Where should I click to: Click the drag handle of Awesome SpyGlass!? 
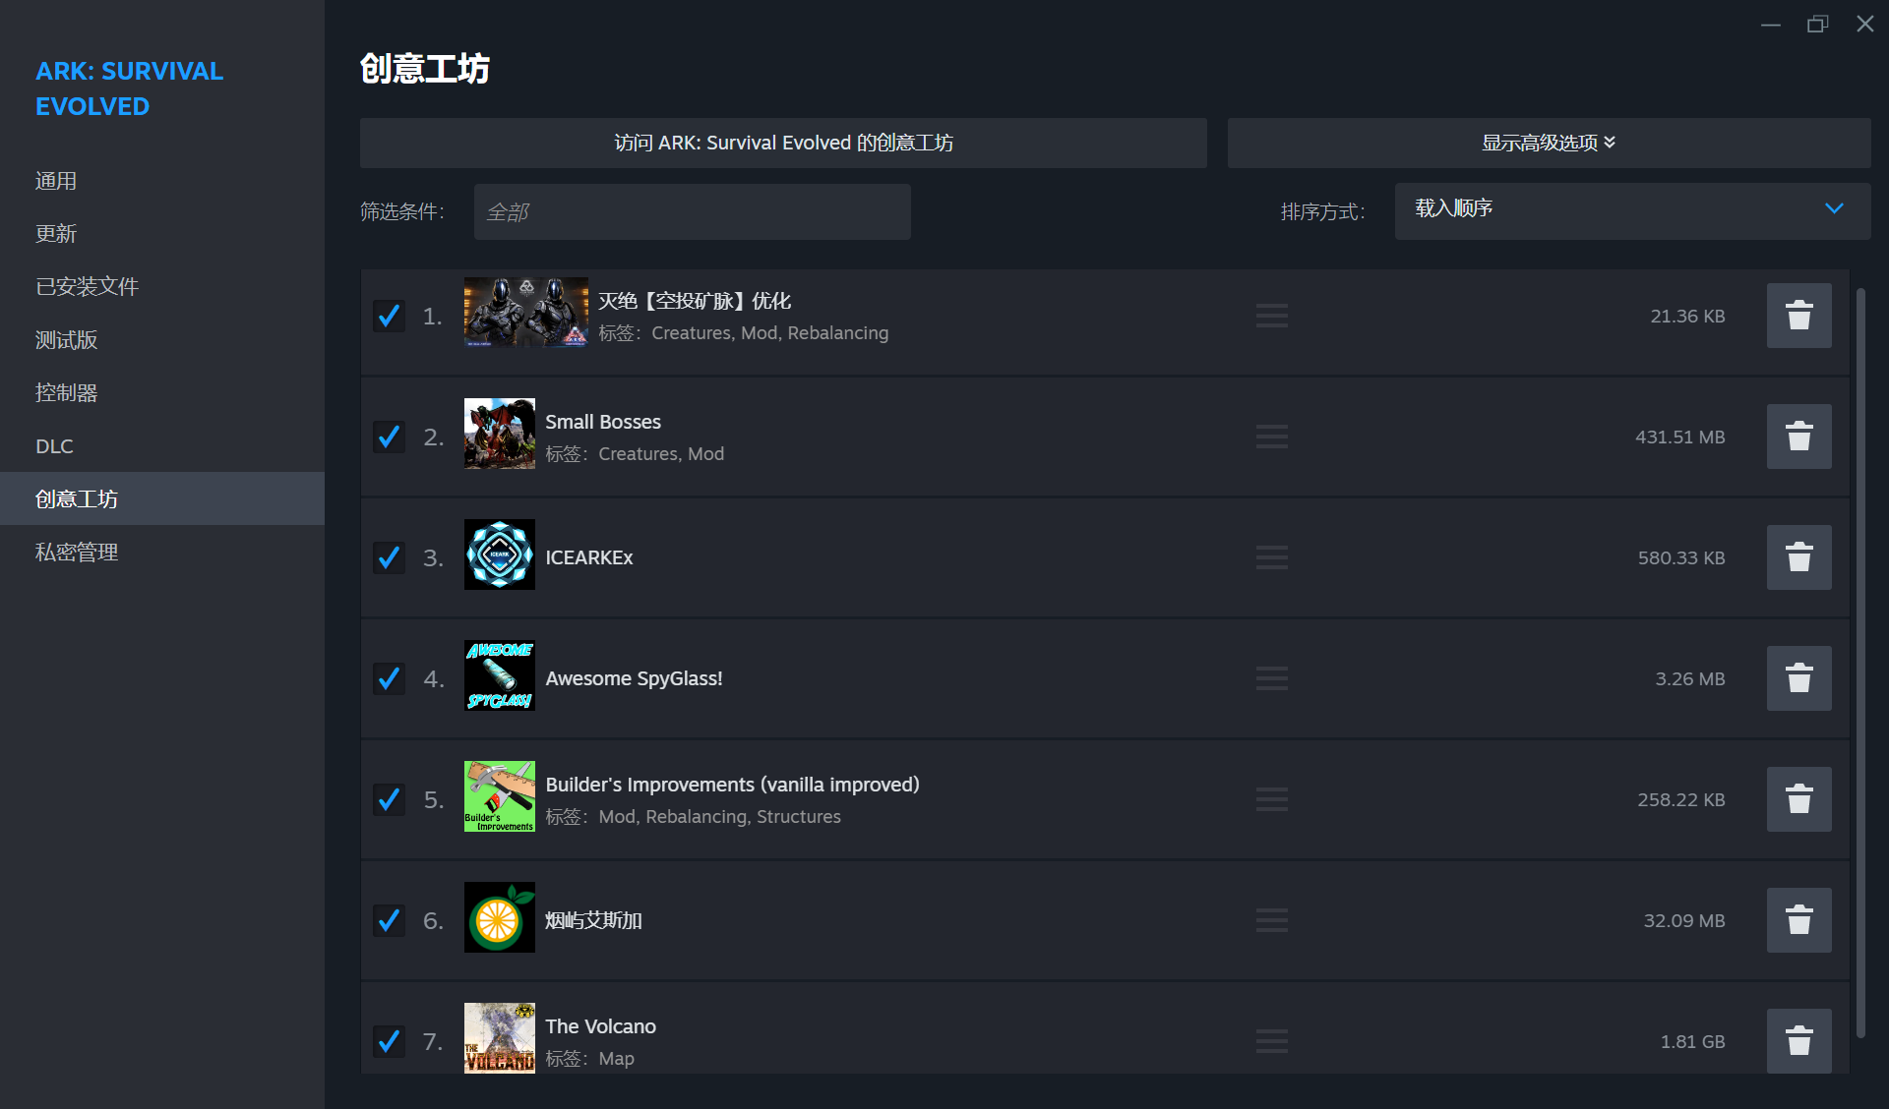(x=1271, y=678)
